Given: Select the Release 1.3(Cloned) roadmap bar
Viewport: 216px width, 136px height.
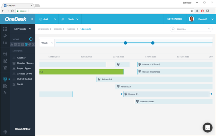Looking at the screenshot, I should tap(175, 64).
